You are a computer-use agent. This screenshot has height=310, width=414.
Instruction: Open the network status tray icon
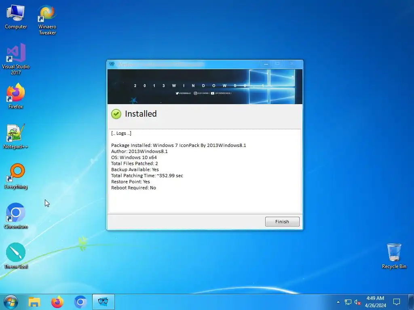click(x=348, y=302)
